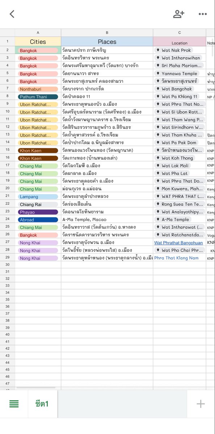
Task: Select cell 'A-Ma Temple, Macao'
Action: coord(107,220)
